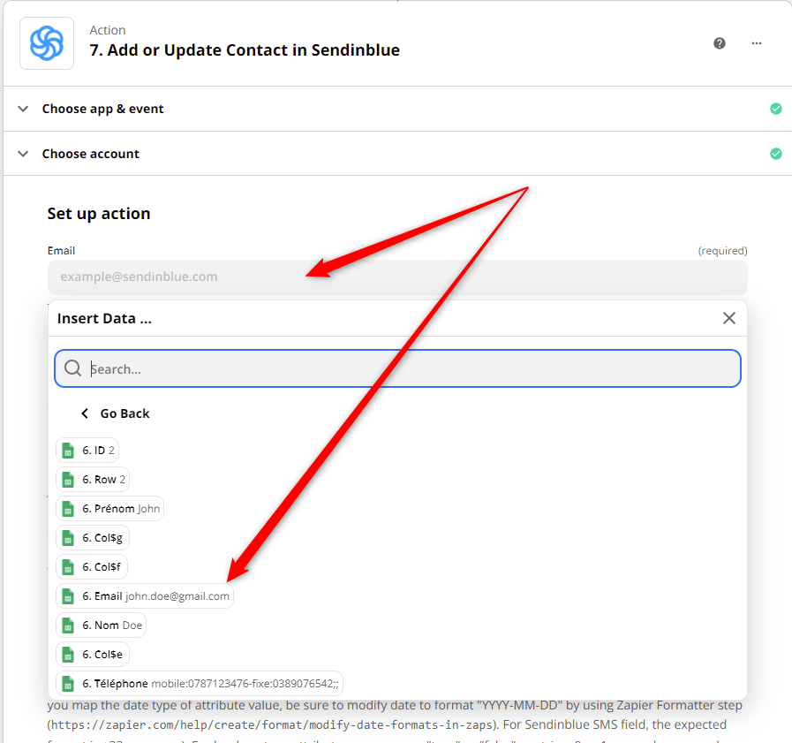Image resolution: width=792 pixels, height=743 pixels.
Task: Expand the Choose account section chevron
Action: click(23, 154)
